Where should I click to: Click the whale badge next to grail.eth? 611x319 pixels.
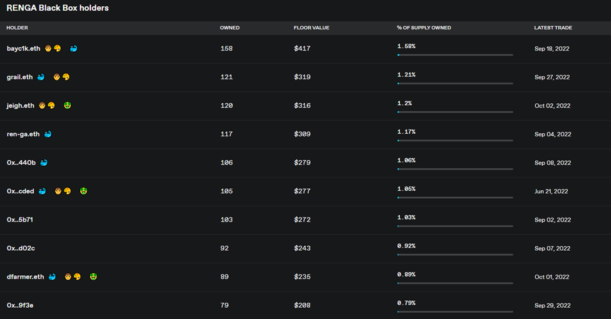coord(41,77)
